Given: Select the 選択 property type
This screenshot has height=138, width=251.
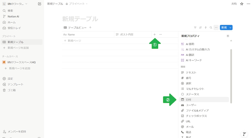Looking at the screenshot, I should [204, 83].
